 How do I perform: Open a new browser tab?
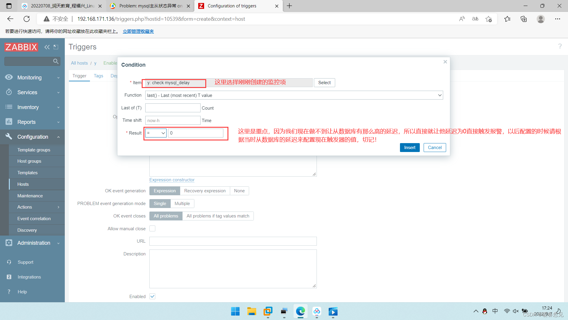(x=289, y=6)
